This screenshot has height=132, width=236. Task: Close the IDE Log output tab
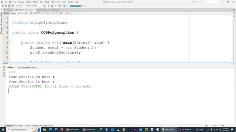14,67
